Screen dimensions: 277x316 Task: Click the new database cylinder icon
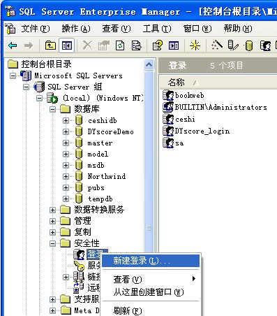coord(249,45)
